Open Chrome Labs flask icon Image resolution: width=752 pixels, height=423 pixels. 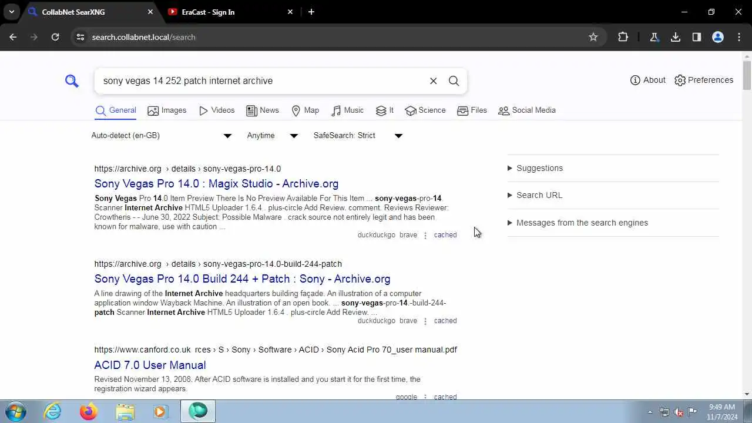[x=654, y=37]
